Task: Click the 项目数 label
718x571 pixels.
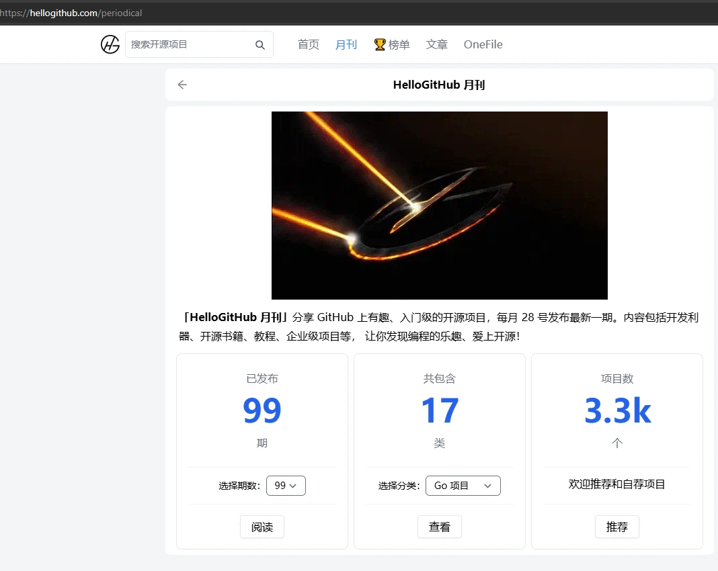Action: tap(616, 378)
